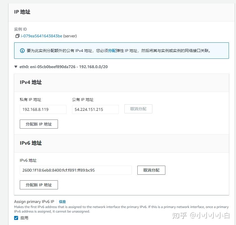The height and width of the screenshot is (225, 236).
Task: Collapse the eth0 network interface section
Action: [x=16, y=67]
